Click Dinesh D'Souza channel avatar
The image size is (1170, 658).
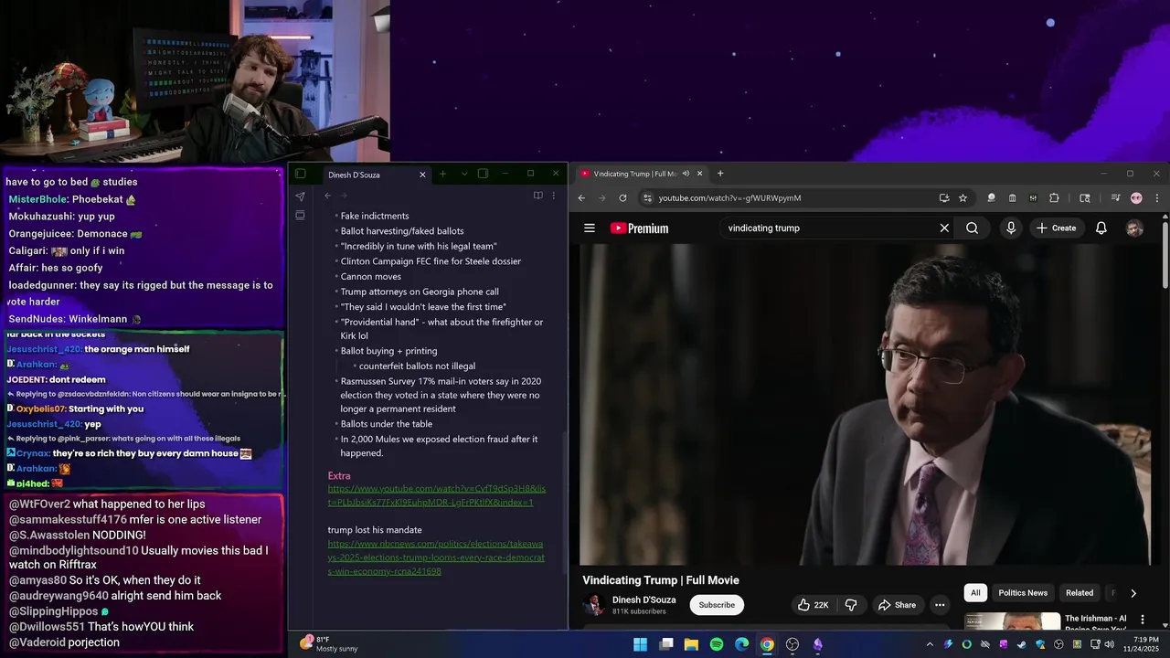coord(594,605)
